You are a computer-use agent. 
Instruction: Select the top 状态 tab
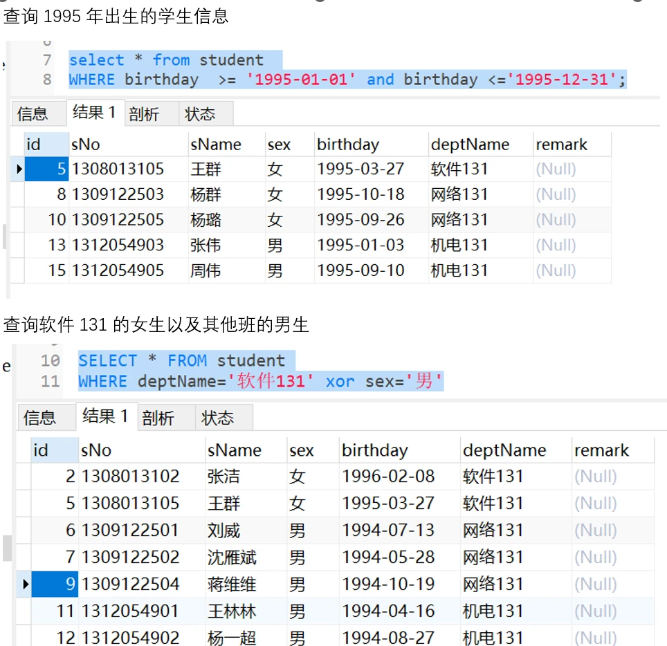pos(200,114)
